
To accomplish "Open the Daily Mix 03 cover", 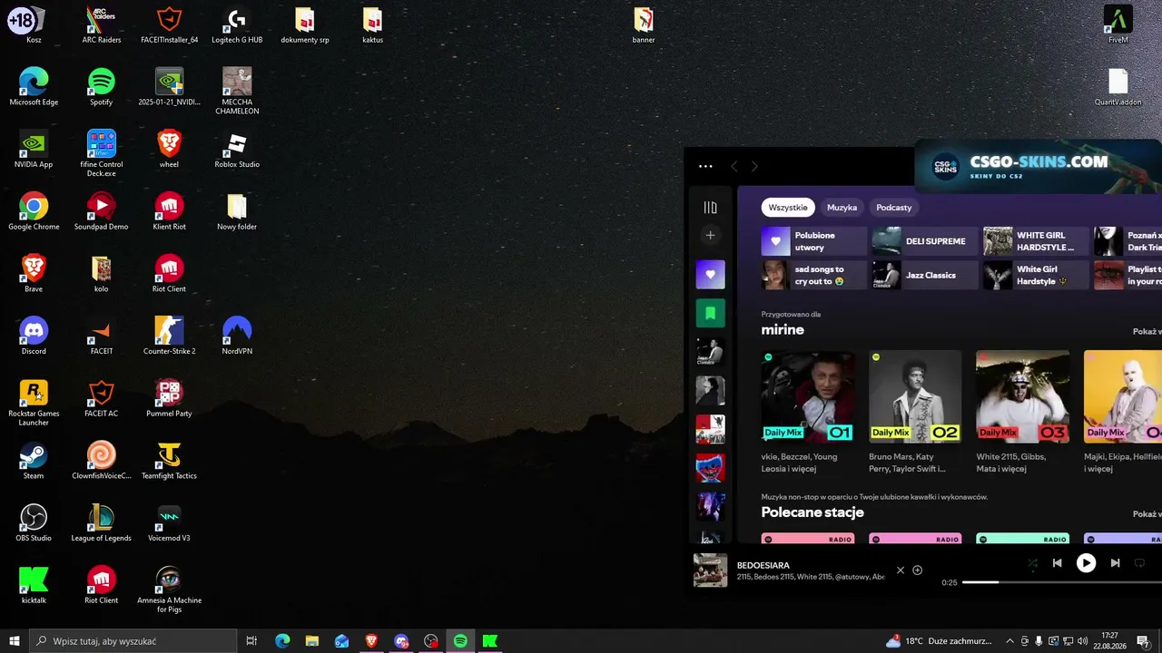I will click(1022, 396).
